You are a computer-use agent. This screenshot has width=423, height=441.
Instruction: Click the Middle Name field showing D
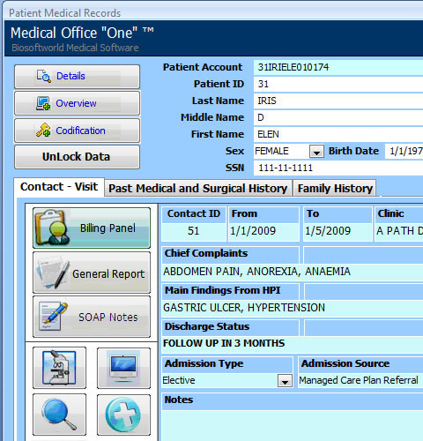pos(338,117)
